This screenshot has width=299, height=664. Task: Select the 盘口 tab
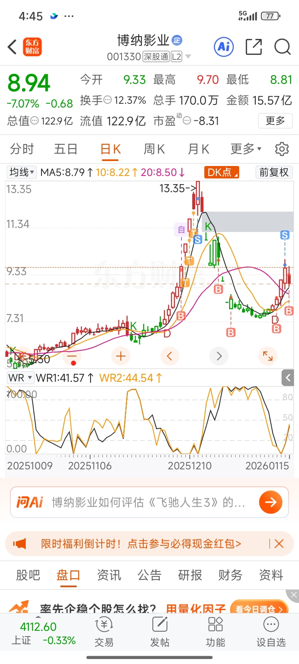[x=68, y=575]
